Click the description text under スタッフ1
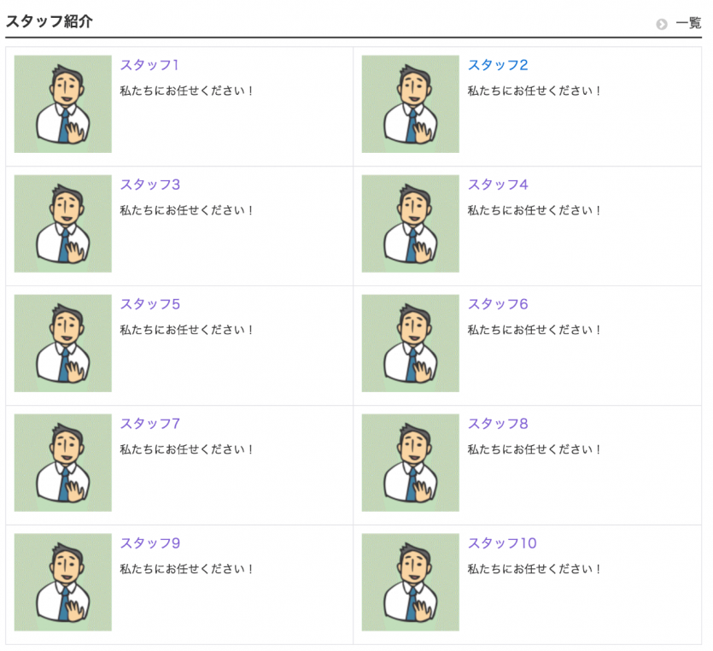713x651 pixels. pyautogui.click(x=186, y=91)
